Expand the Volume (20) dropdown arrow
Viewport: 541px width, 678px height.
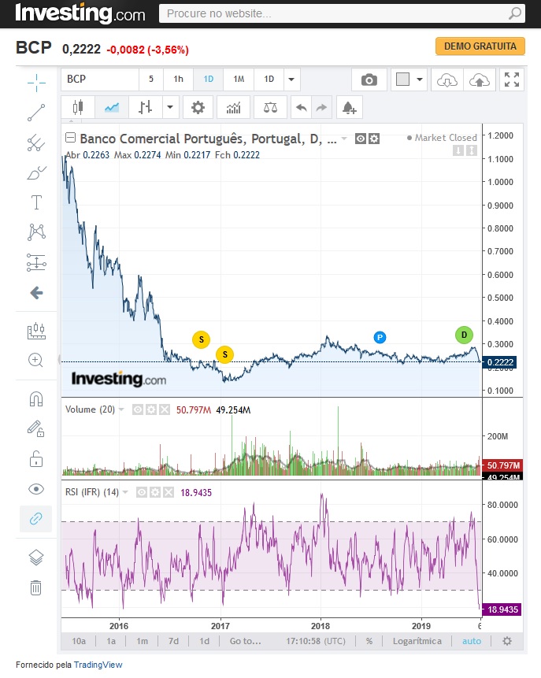[x=121, y=409]
